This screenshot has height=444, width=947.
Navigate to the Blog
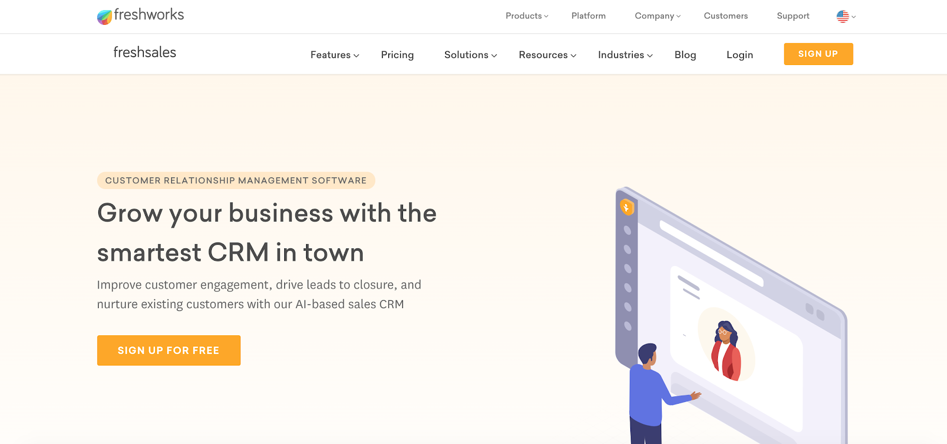coord(685,55)
